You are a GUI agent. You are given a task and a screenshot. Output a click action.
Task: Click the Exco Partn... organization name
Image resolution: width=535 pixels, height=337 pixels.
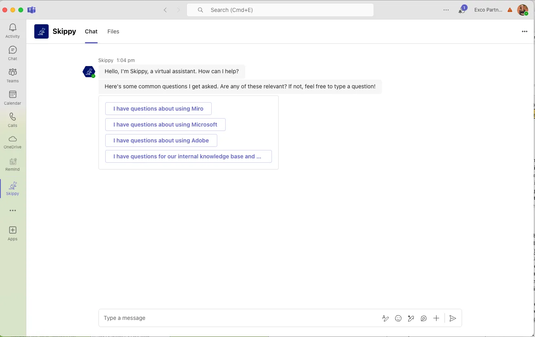[488, 10]
